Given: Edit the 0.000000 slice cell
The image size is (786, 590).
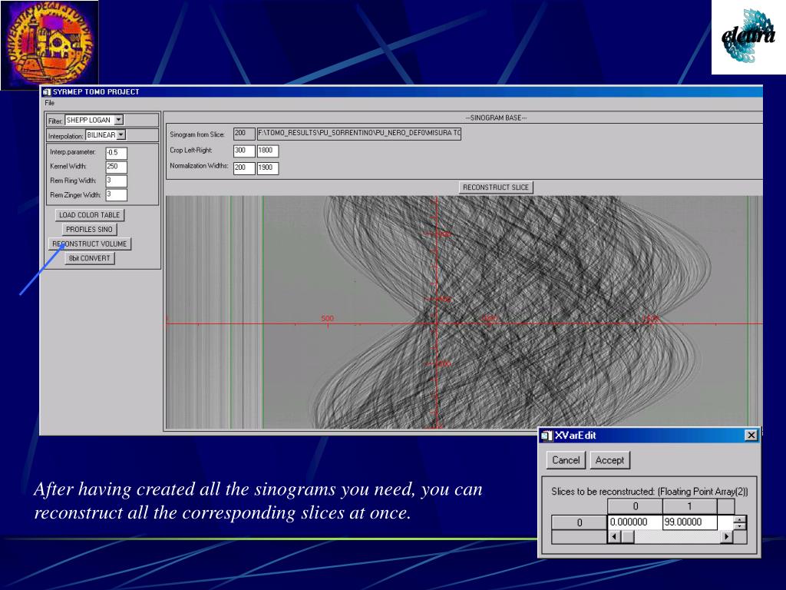Looking at the screenshot, I should [x=635, y=522].
